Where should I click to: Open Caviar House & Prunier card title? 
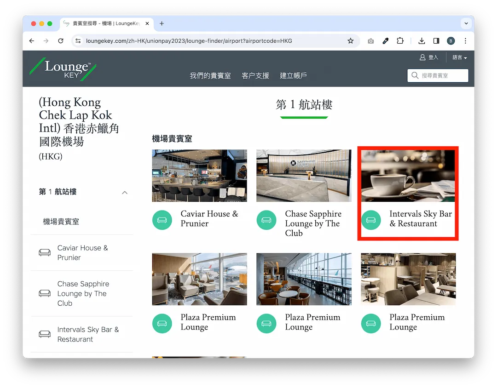209,218
